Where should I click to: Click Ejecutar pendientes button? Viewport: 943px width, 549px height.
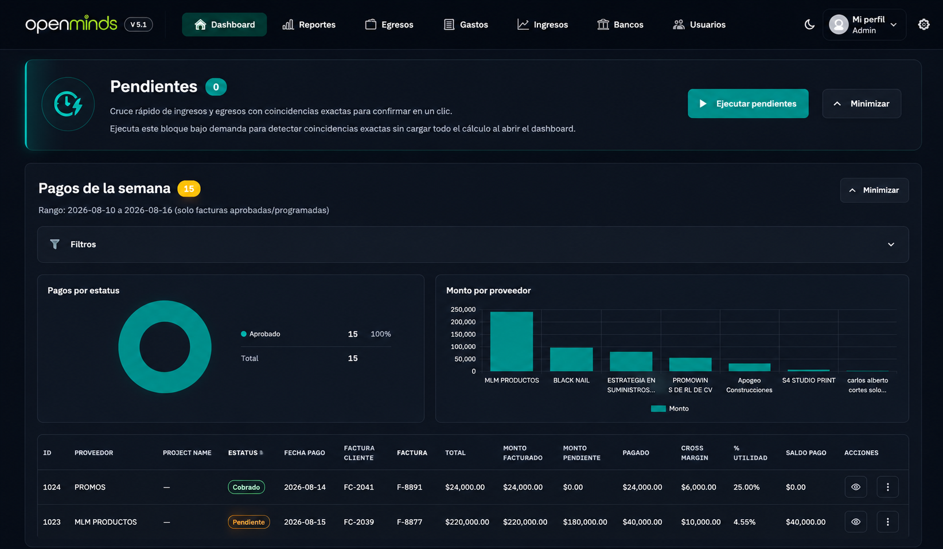coord(748,104)
